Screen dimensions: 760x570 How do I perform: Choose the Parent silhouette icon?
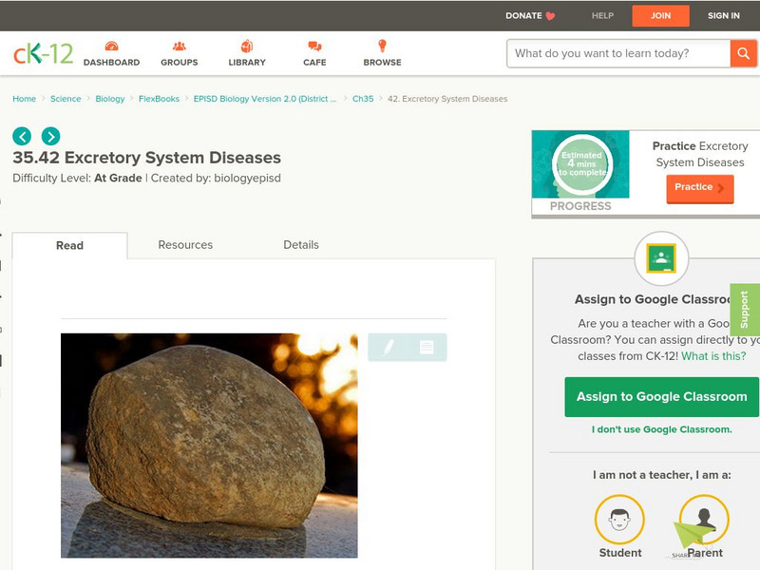pyautogui.click(x=704, y=519)
